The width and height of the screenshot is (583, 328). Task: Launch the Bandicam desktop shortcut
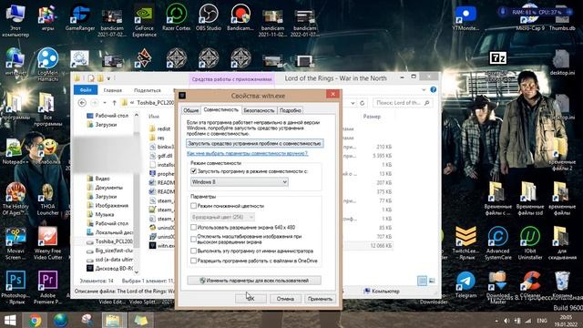pos(240,17)
